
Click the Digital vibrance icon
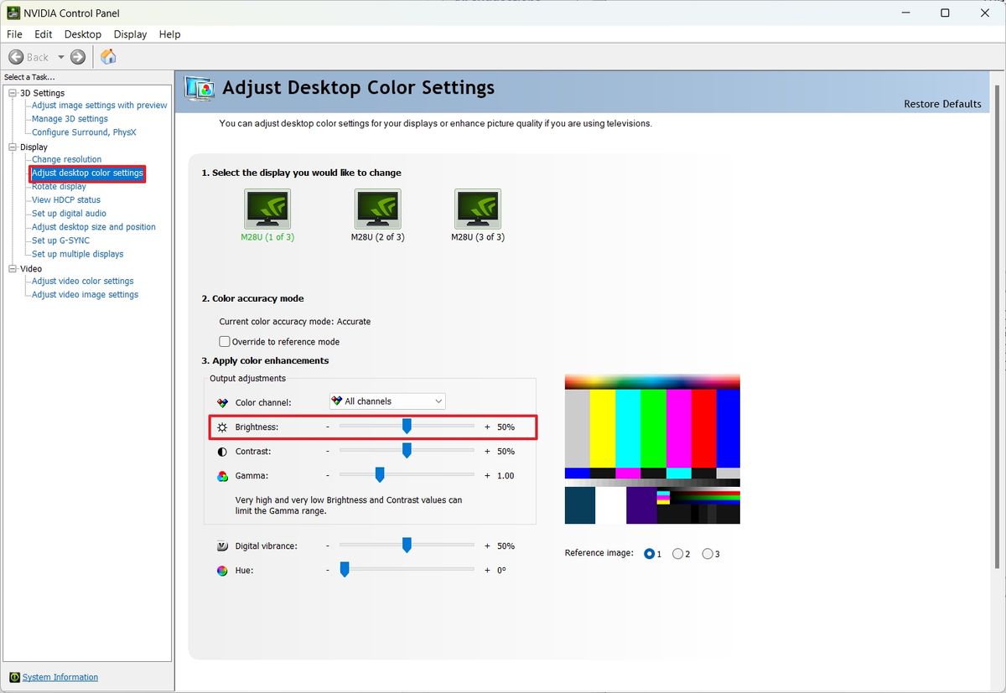tap(221, 545)
